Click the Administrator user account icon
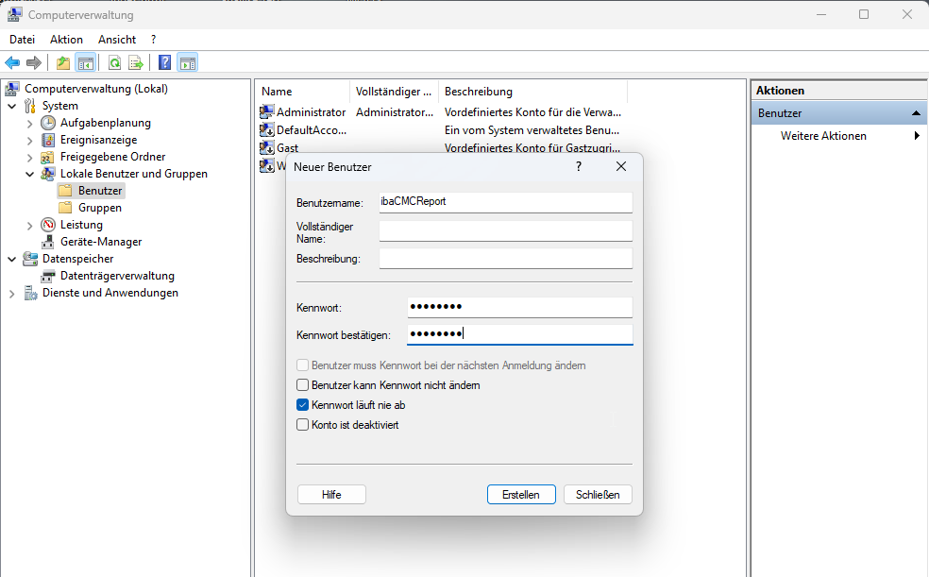929x577 pixels. [x=266, y=112]
